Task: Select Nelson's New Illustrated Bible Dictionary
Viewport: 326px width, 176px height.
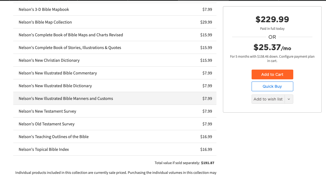Action: coord(55,86)
